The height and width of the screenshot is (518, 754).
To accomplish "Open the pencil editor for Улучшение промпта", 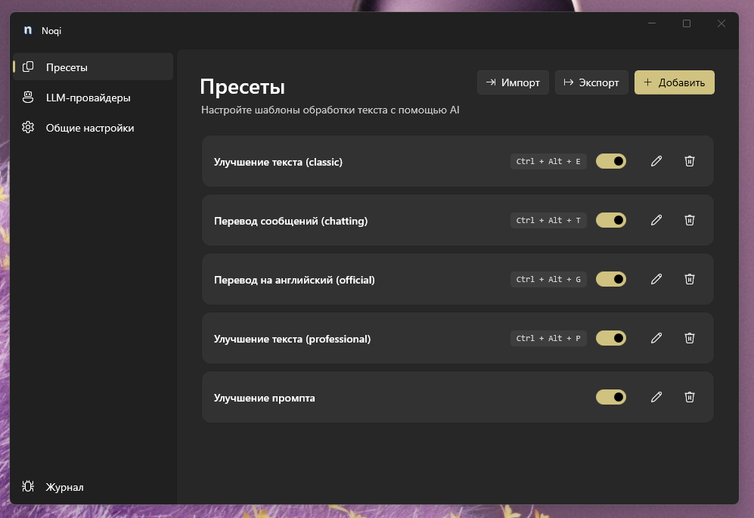I will coord(656,397).
